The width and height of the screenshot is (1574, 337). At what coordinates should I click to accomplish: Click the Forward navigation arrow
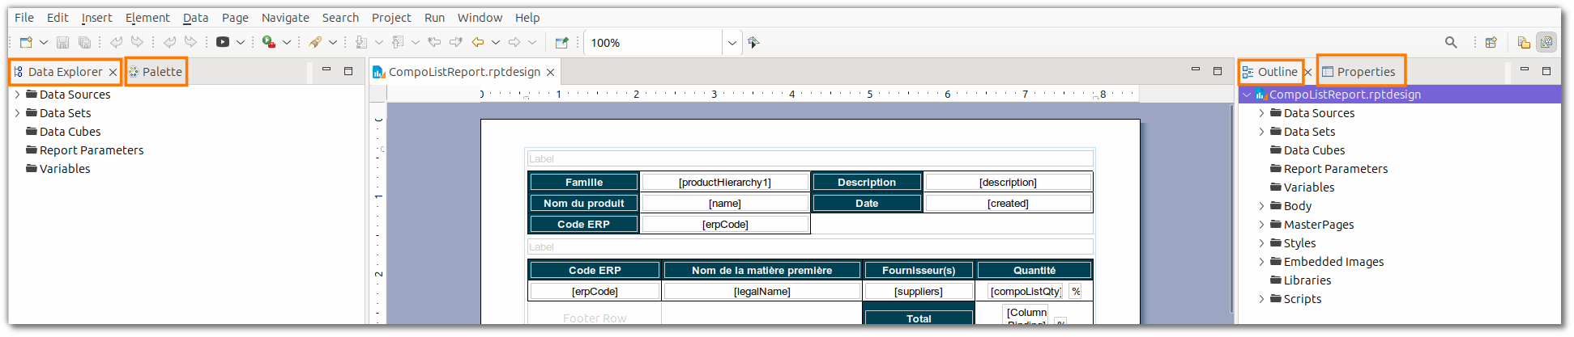pos(514,43)
